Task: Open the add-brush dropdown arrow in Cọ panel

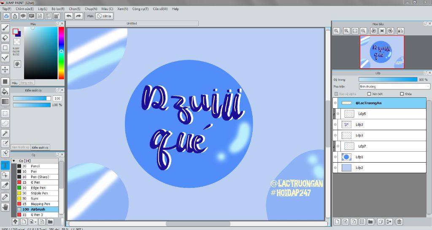Action: tap(35, 222)
